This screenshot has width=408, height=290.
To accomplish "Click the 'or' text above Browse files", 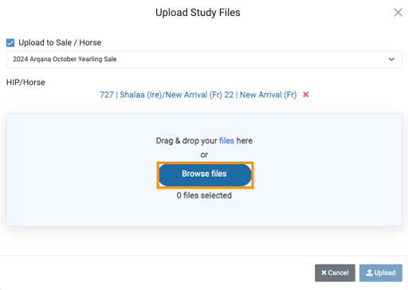I will coord(204,155).
